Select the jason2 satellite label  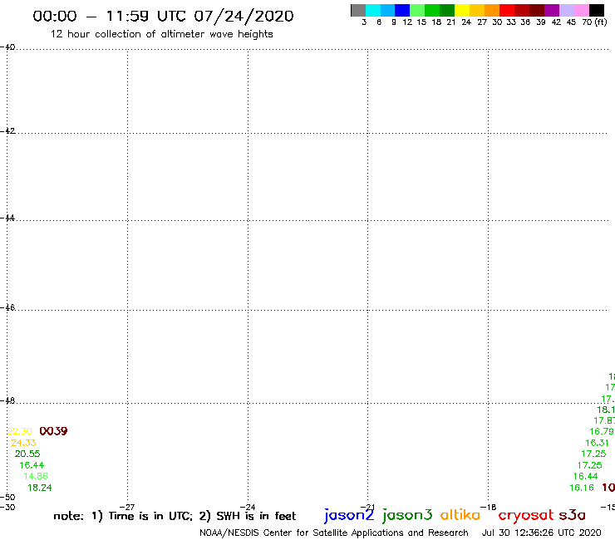[349, 515]
